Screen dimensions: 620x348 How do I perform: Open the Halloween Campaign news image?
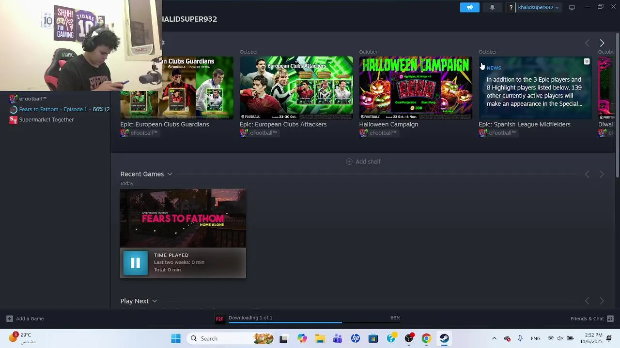pos(416,88)
